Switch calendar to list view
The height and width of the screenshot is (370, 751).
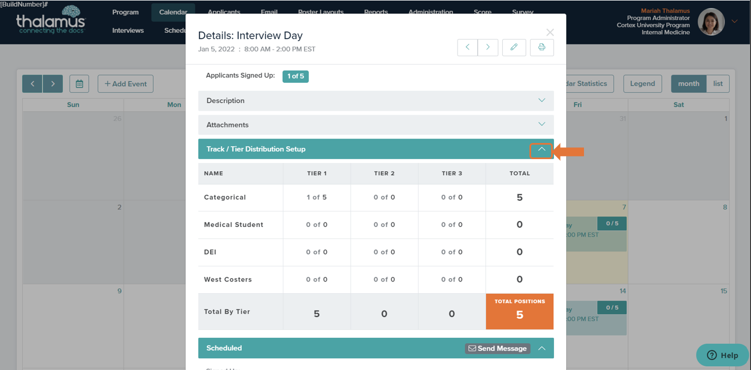718,83
